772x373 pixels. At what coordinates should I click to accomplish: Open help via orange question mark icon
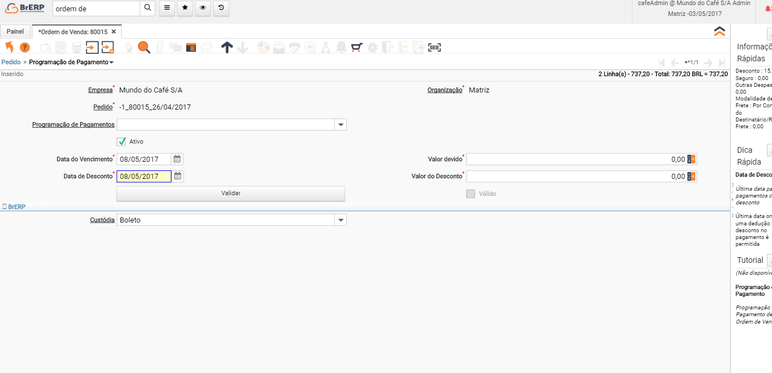pyautogui.click(x=24, y=48)
